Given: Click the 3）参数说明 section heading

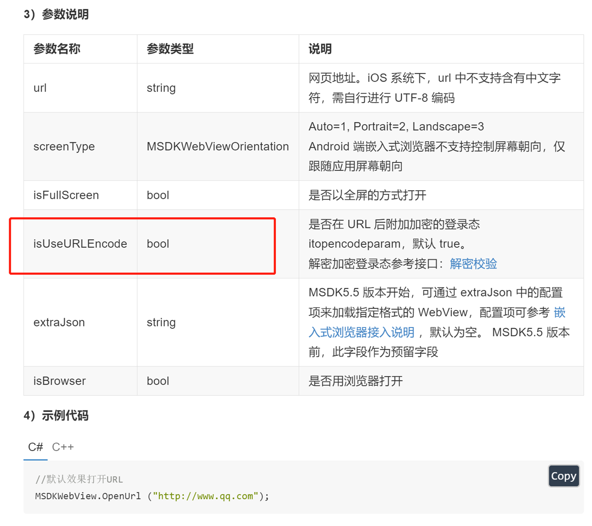Looking at the screenshot, I should click(x=56, y=14).
